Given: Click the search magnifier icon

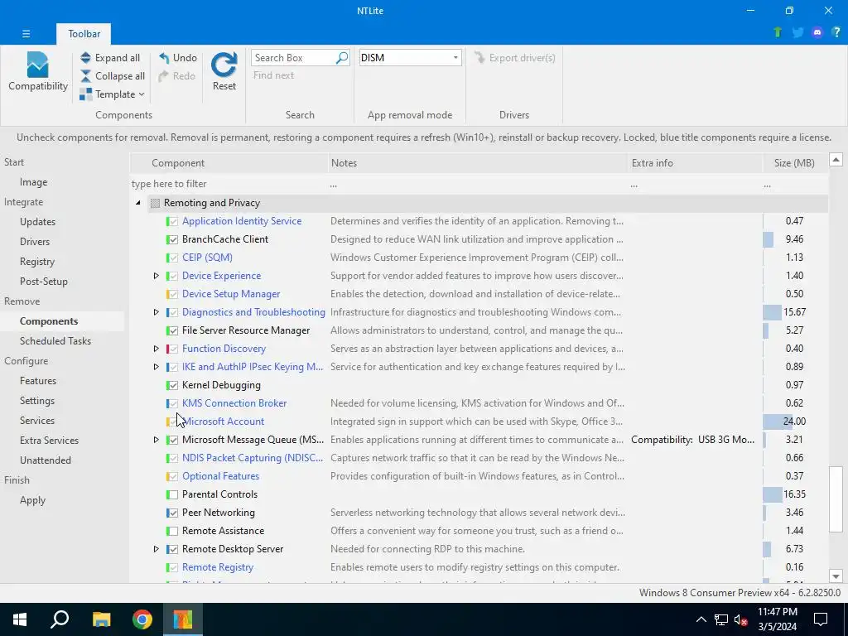Looking at the screenshot, I should (342, 58).
